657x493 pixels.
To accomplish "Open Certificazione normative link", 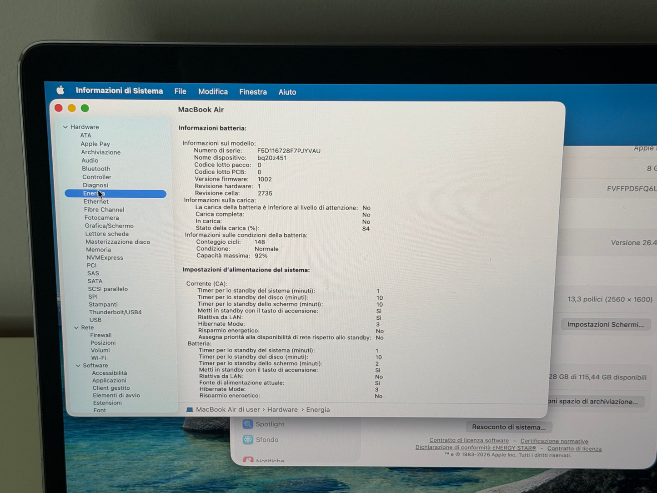I will pos(554,441).
